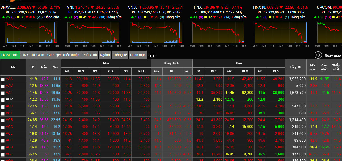Open the Danh mục dropdown tab

[138, 55]
